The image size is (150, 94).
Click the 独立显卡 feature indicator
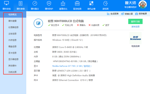point(54,25)
